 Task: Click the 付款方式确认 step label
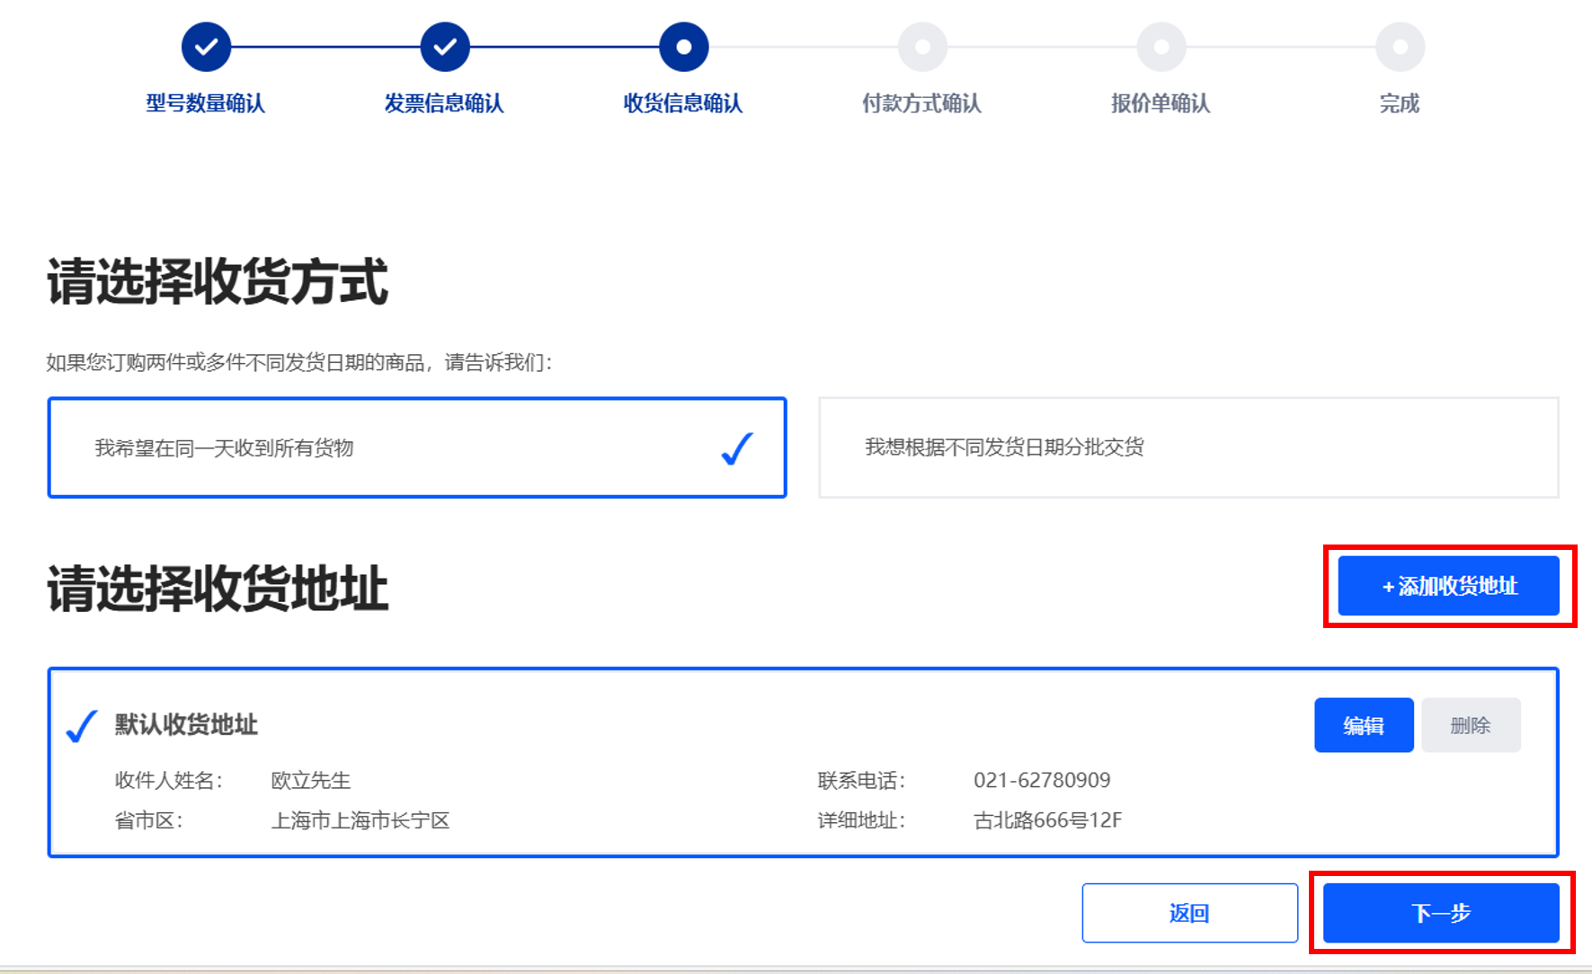[921, 103]
